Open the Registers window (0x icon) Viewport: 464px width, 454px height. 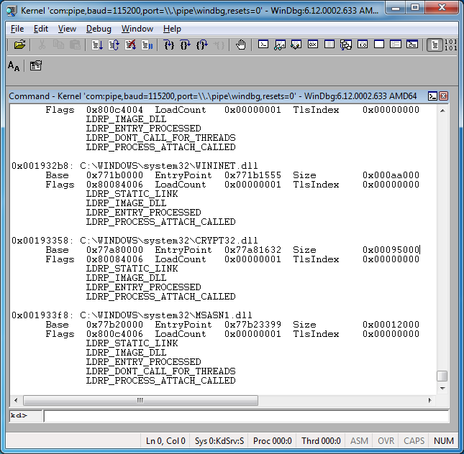point(313,45)
